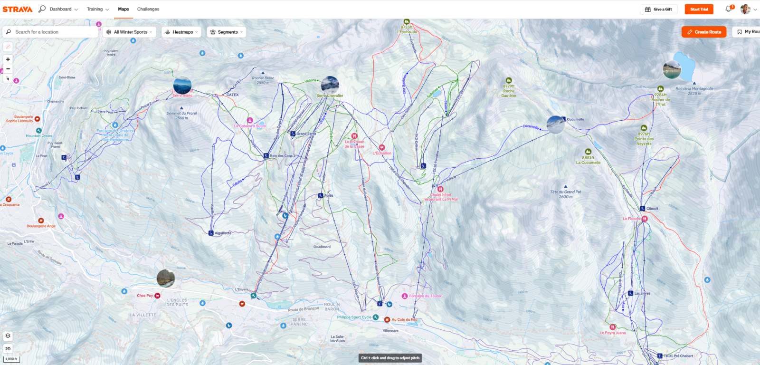Select the 8723ft L'Eychauda peak marker
This screenshot has width=760, height=365.
(407, 21)
